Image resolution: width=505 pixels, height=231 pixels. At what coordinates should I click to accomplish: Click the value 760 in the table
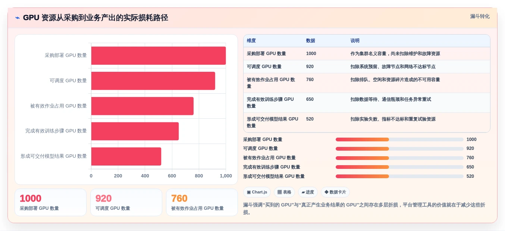310,80
